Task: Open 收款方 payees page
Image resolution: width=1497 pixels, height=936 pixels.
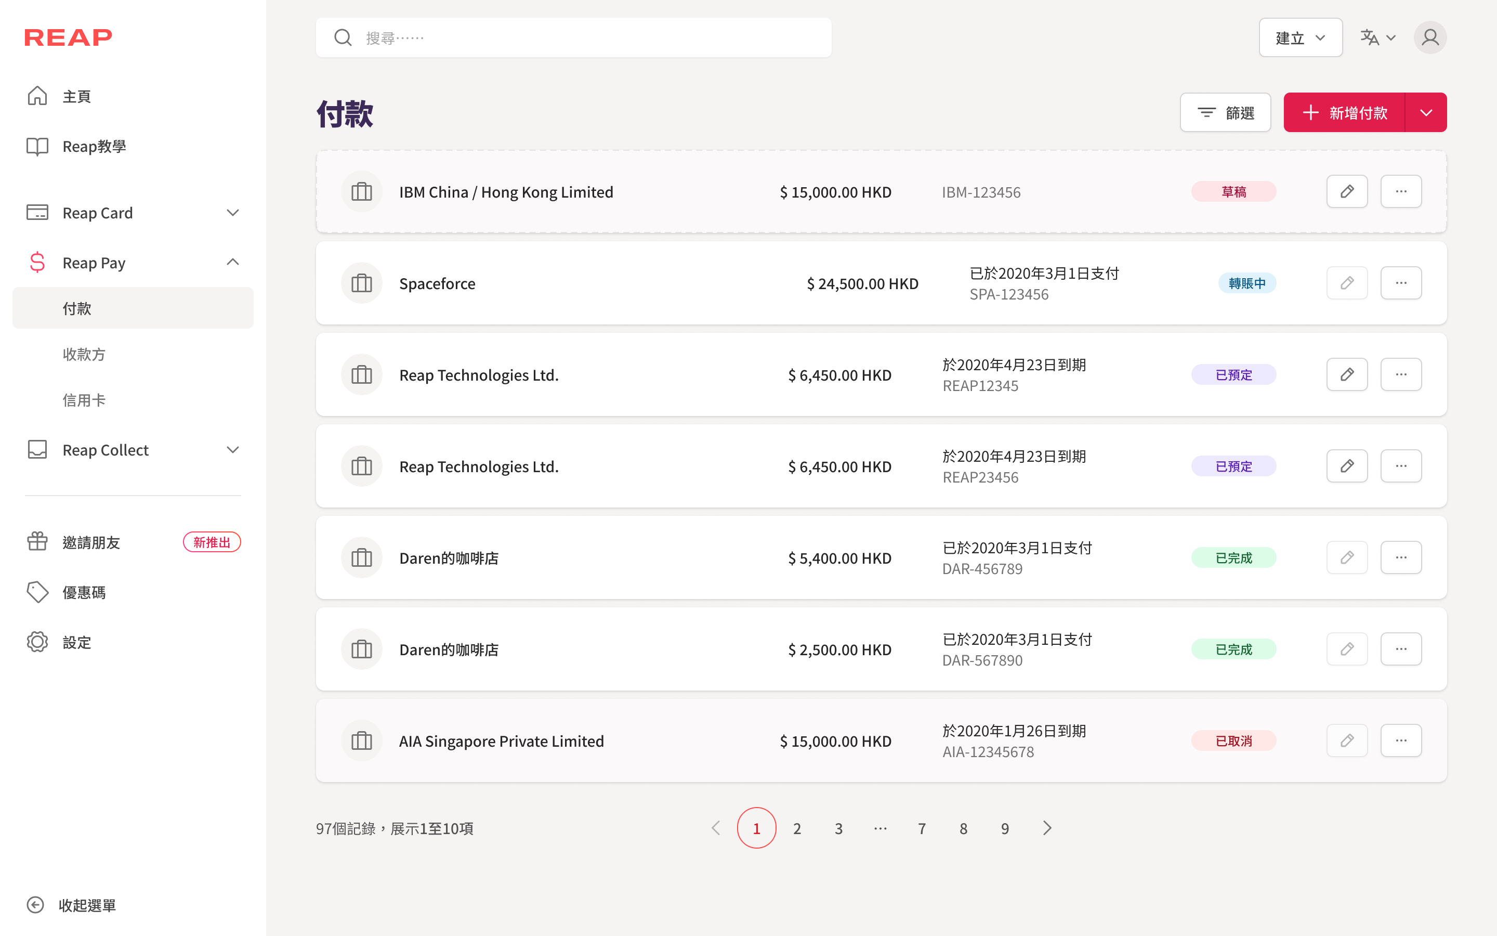Action: tap(84, 354)
